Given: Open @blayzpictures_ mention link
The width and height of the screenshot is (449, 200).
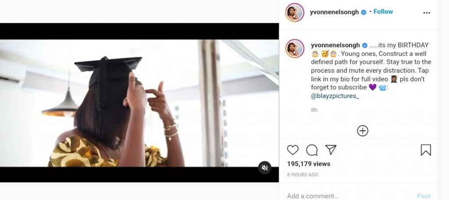Looking at the screenshot, I should [x=335, y=96].
